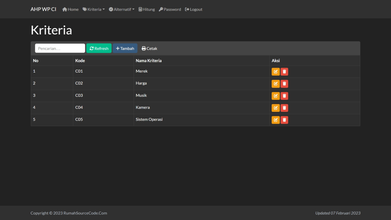Delete the Musik criteria row
Screen dimensions: 391x220
[x=284, y=96]
